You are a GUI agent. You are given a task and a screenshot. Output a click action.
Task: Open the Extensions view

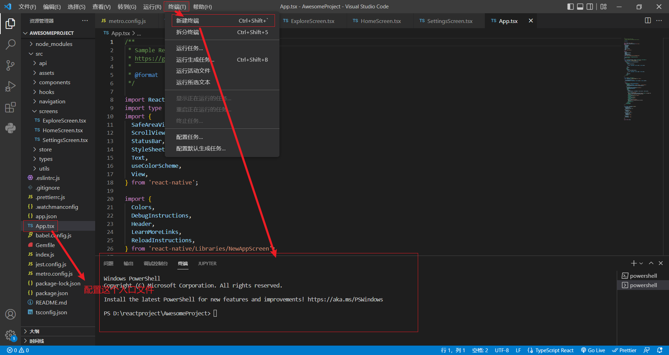pos(10,107)
